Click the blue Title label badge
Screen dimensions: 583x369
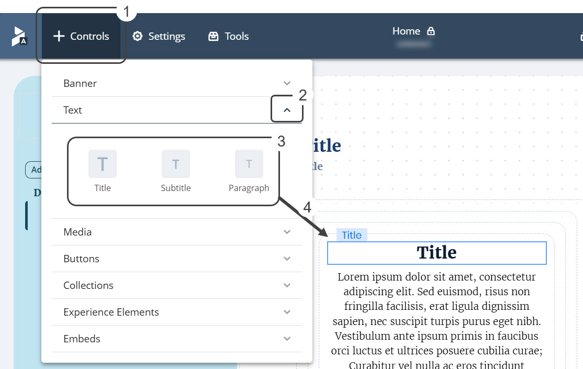point(351,235)
